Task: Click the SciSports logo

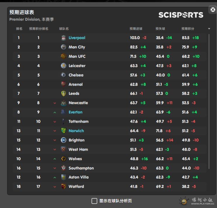Action: click(181, 15)
